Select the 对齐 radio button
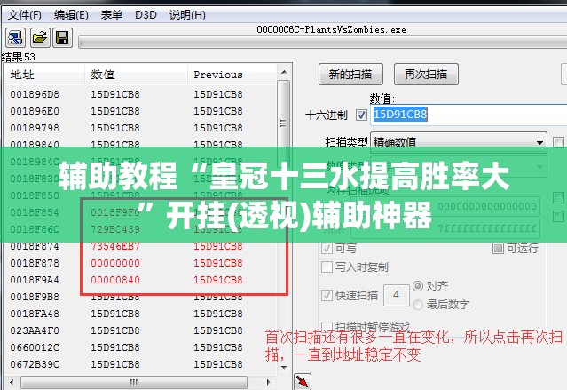567x390 pixels. pyautogui.click(x=418, y=286)
